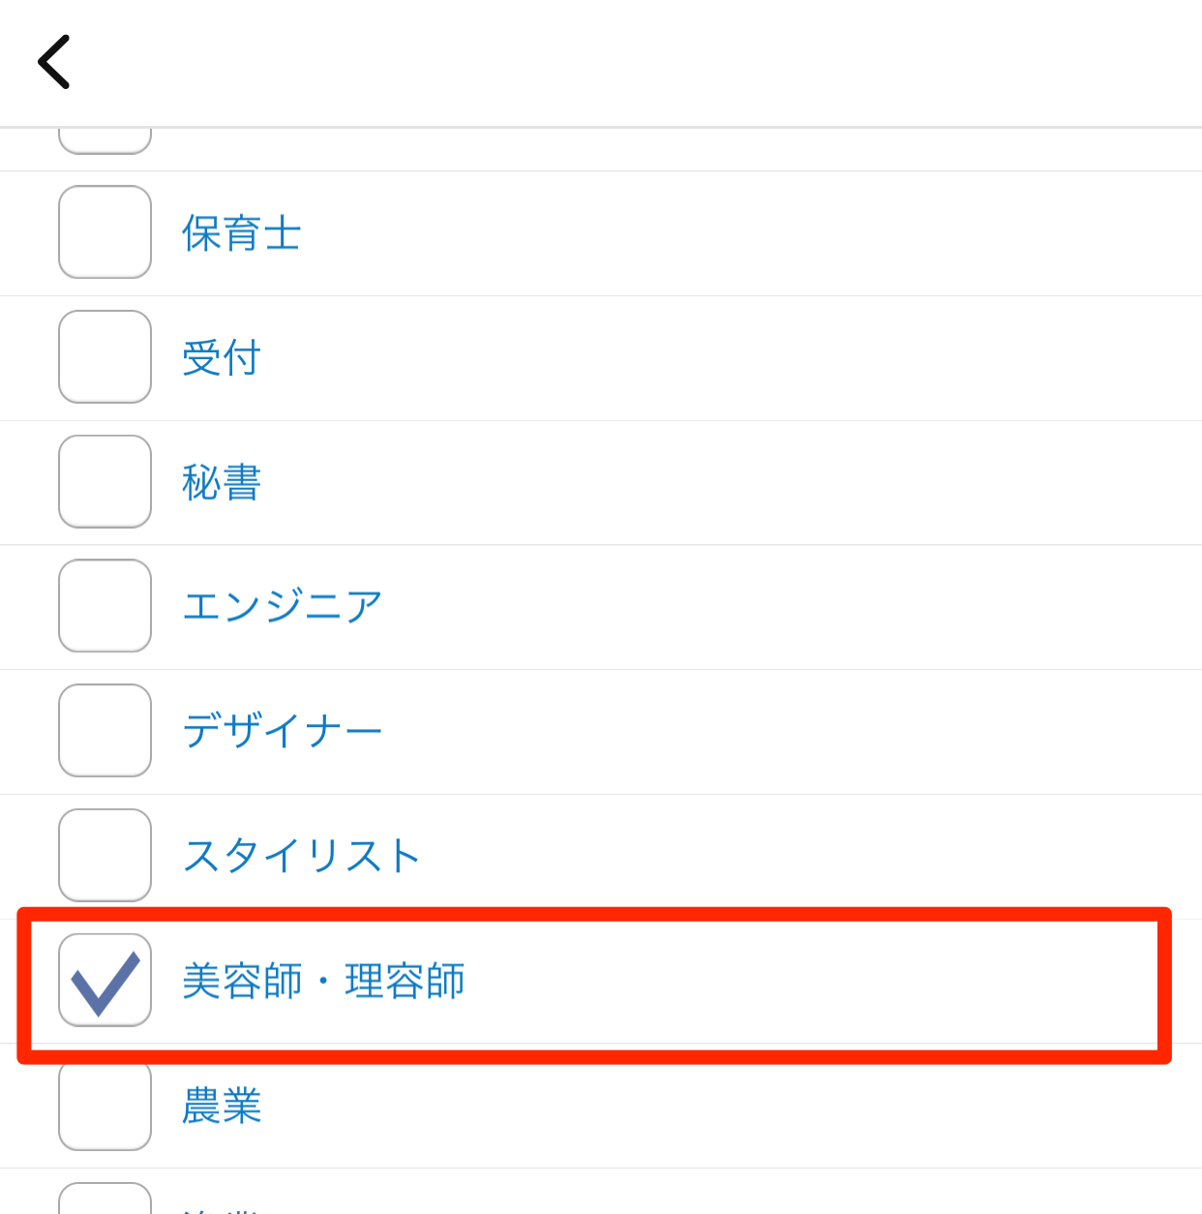This screenshot has height=1214, width=1202.
Task: Check the cut-off checkbox below 農業
Action: coord(105,1199)
